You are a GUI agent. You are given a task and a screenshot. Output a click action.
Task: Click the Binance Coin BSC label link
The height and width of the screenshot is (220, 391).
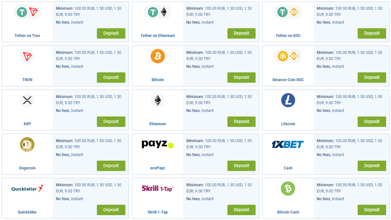[x=288, y=80]
